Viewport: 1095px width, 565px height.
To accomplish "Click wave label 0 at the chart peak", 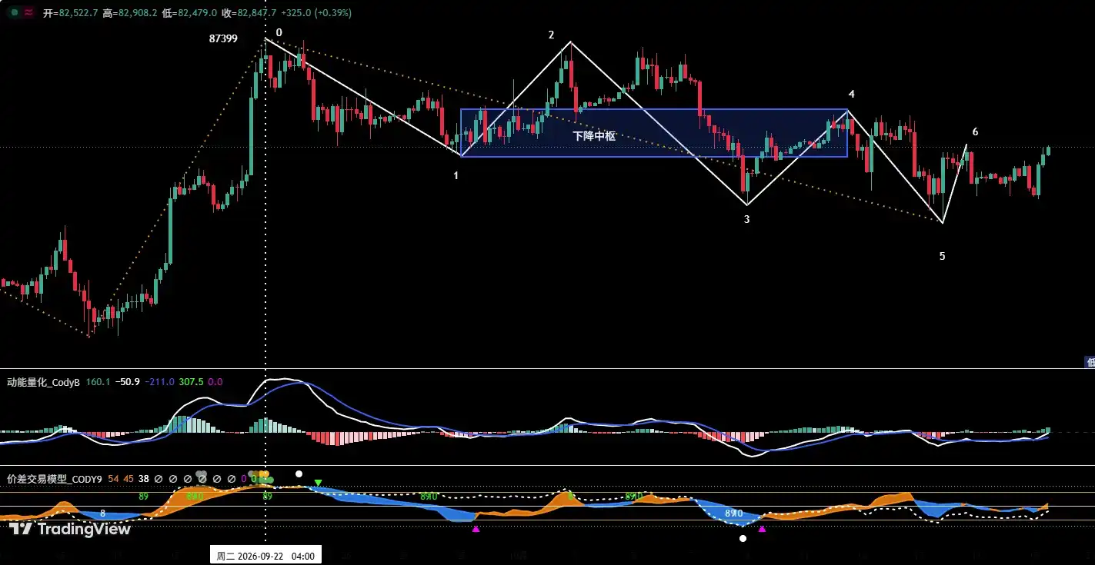I will point(279,32).
